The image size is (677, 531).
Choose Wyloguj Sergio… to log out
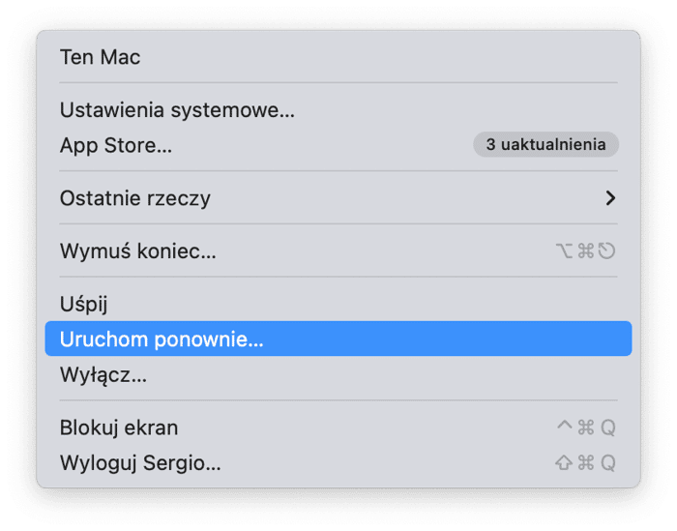point(338,462)
